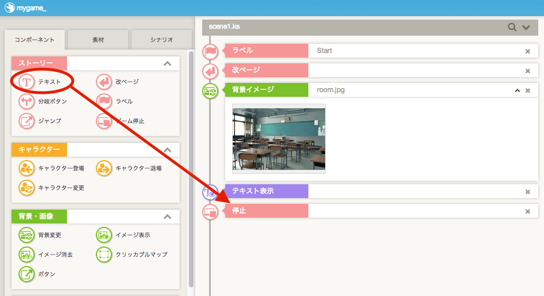Pick the 分岐ボタン component icon
This screenshot has height=296, width=544.
27,101
